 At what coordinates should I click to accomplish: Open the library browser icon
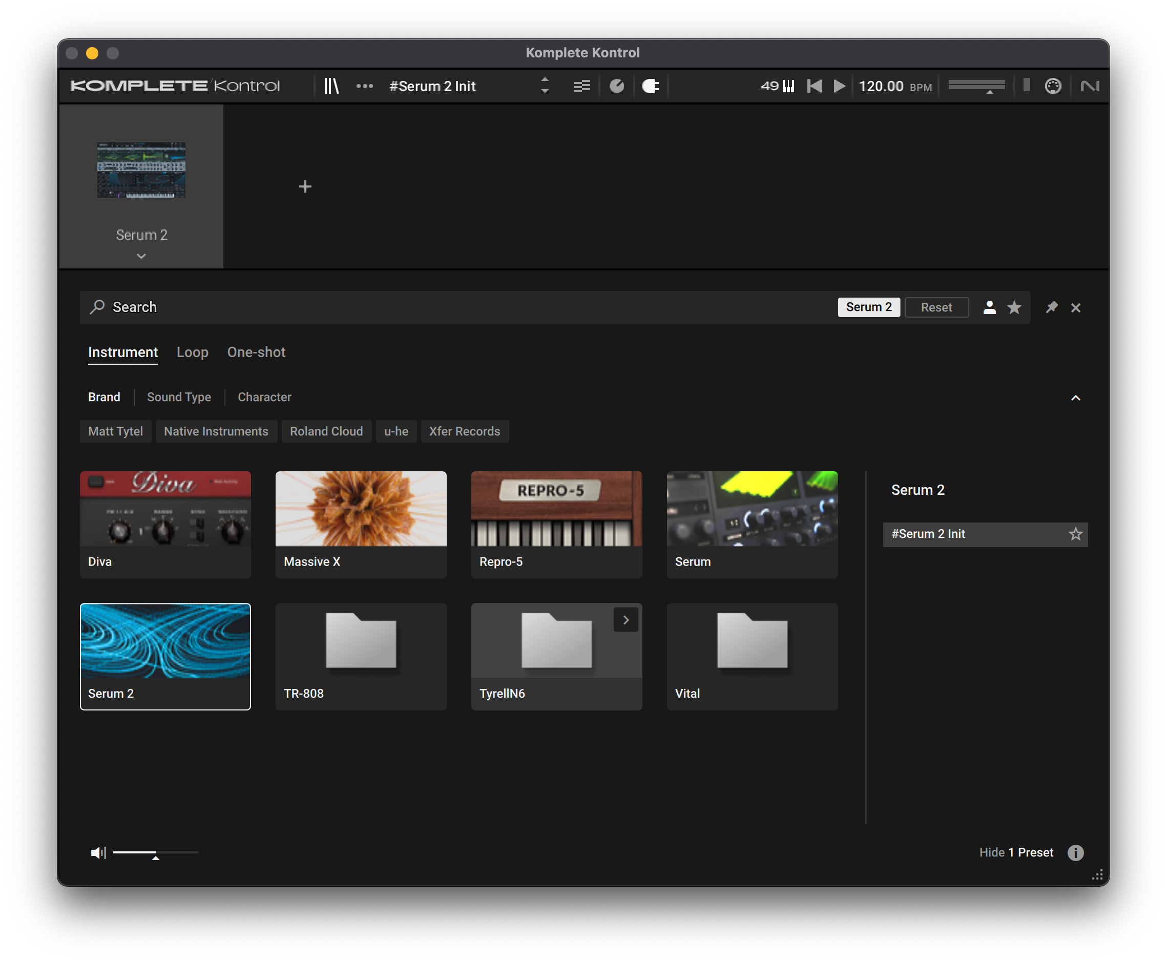[x=331, y=86]
